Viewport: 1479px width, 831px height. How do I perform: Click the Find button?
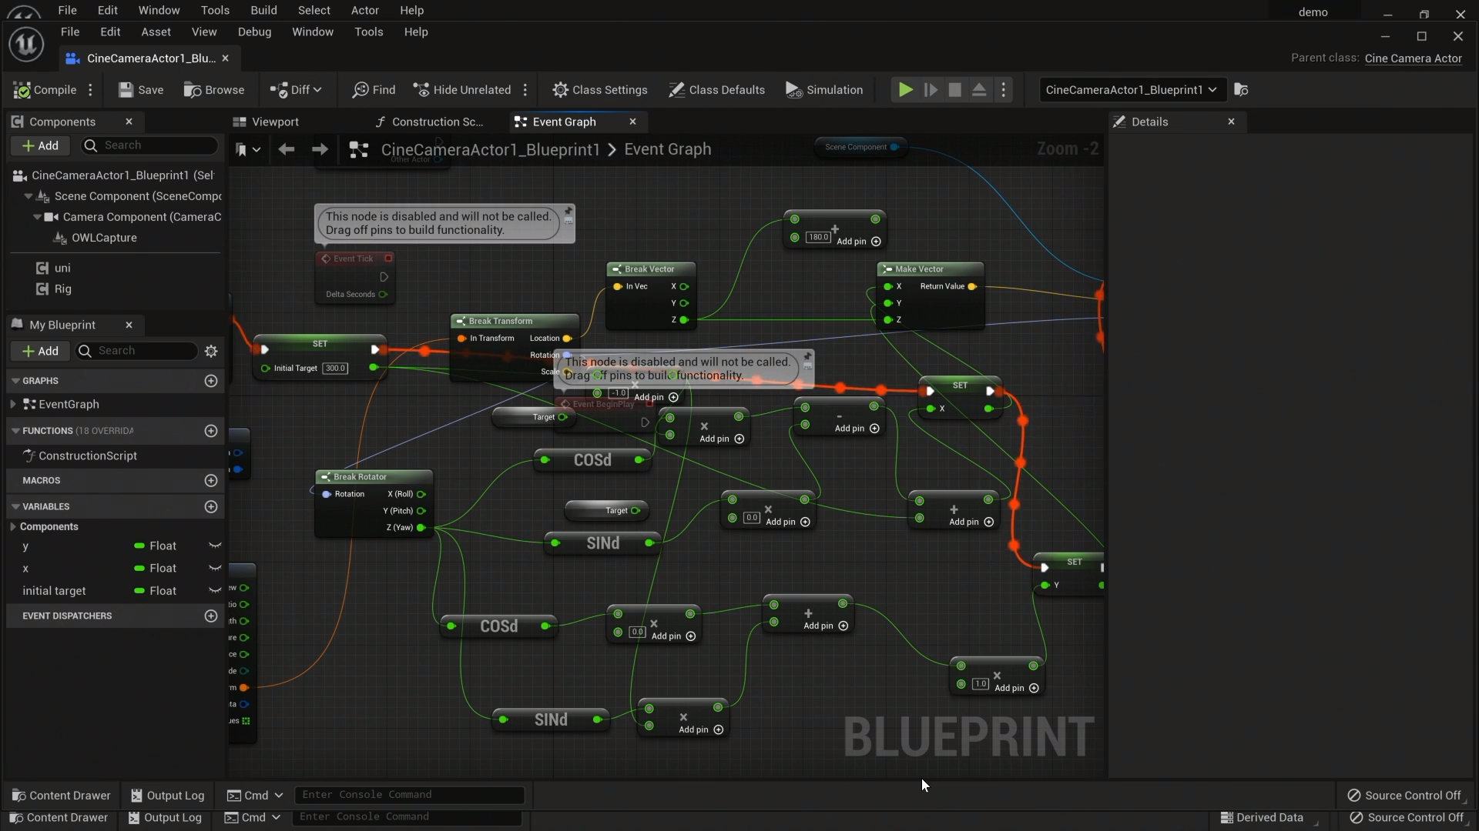pos(374,90)
